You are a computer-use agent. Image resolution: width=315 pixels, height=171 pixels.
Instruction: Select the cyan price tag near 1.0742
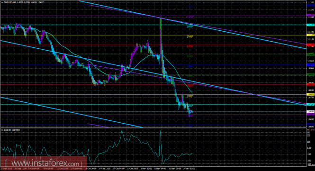pos(310,104)
